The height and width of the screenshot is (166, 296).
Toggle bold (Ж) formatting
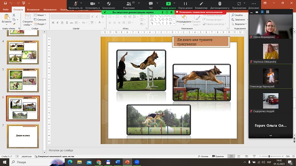coord(53,23)
